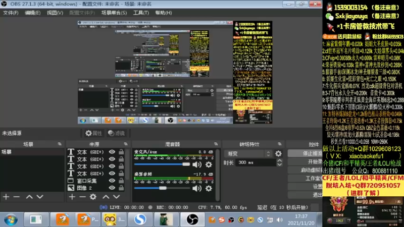Pop out the 来源 dock panel
This screenshot has width=404, height=227.
point(125,144)
